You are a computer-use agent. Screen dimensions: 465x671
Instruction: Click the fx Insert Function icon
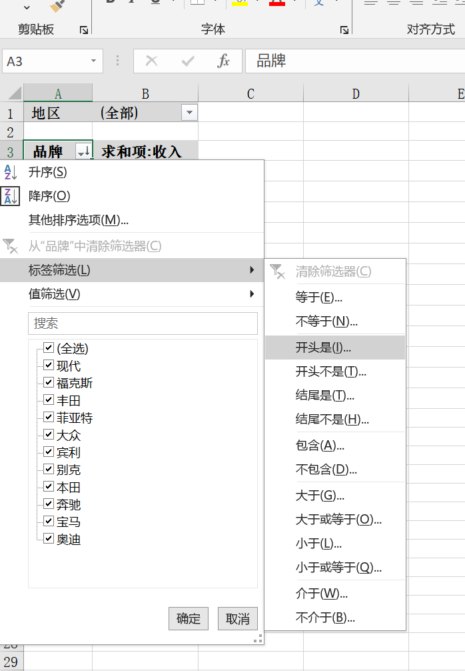point(223,61)
